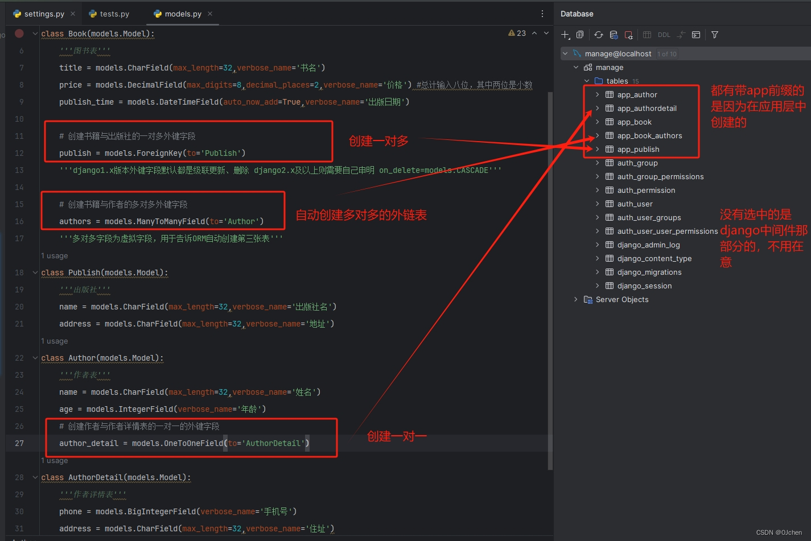Screen dimensions: 811x541
Task: Expand the app_author table
Action: pos(597,94)
